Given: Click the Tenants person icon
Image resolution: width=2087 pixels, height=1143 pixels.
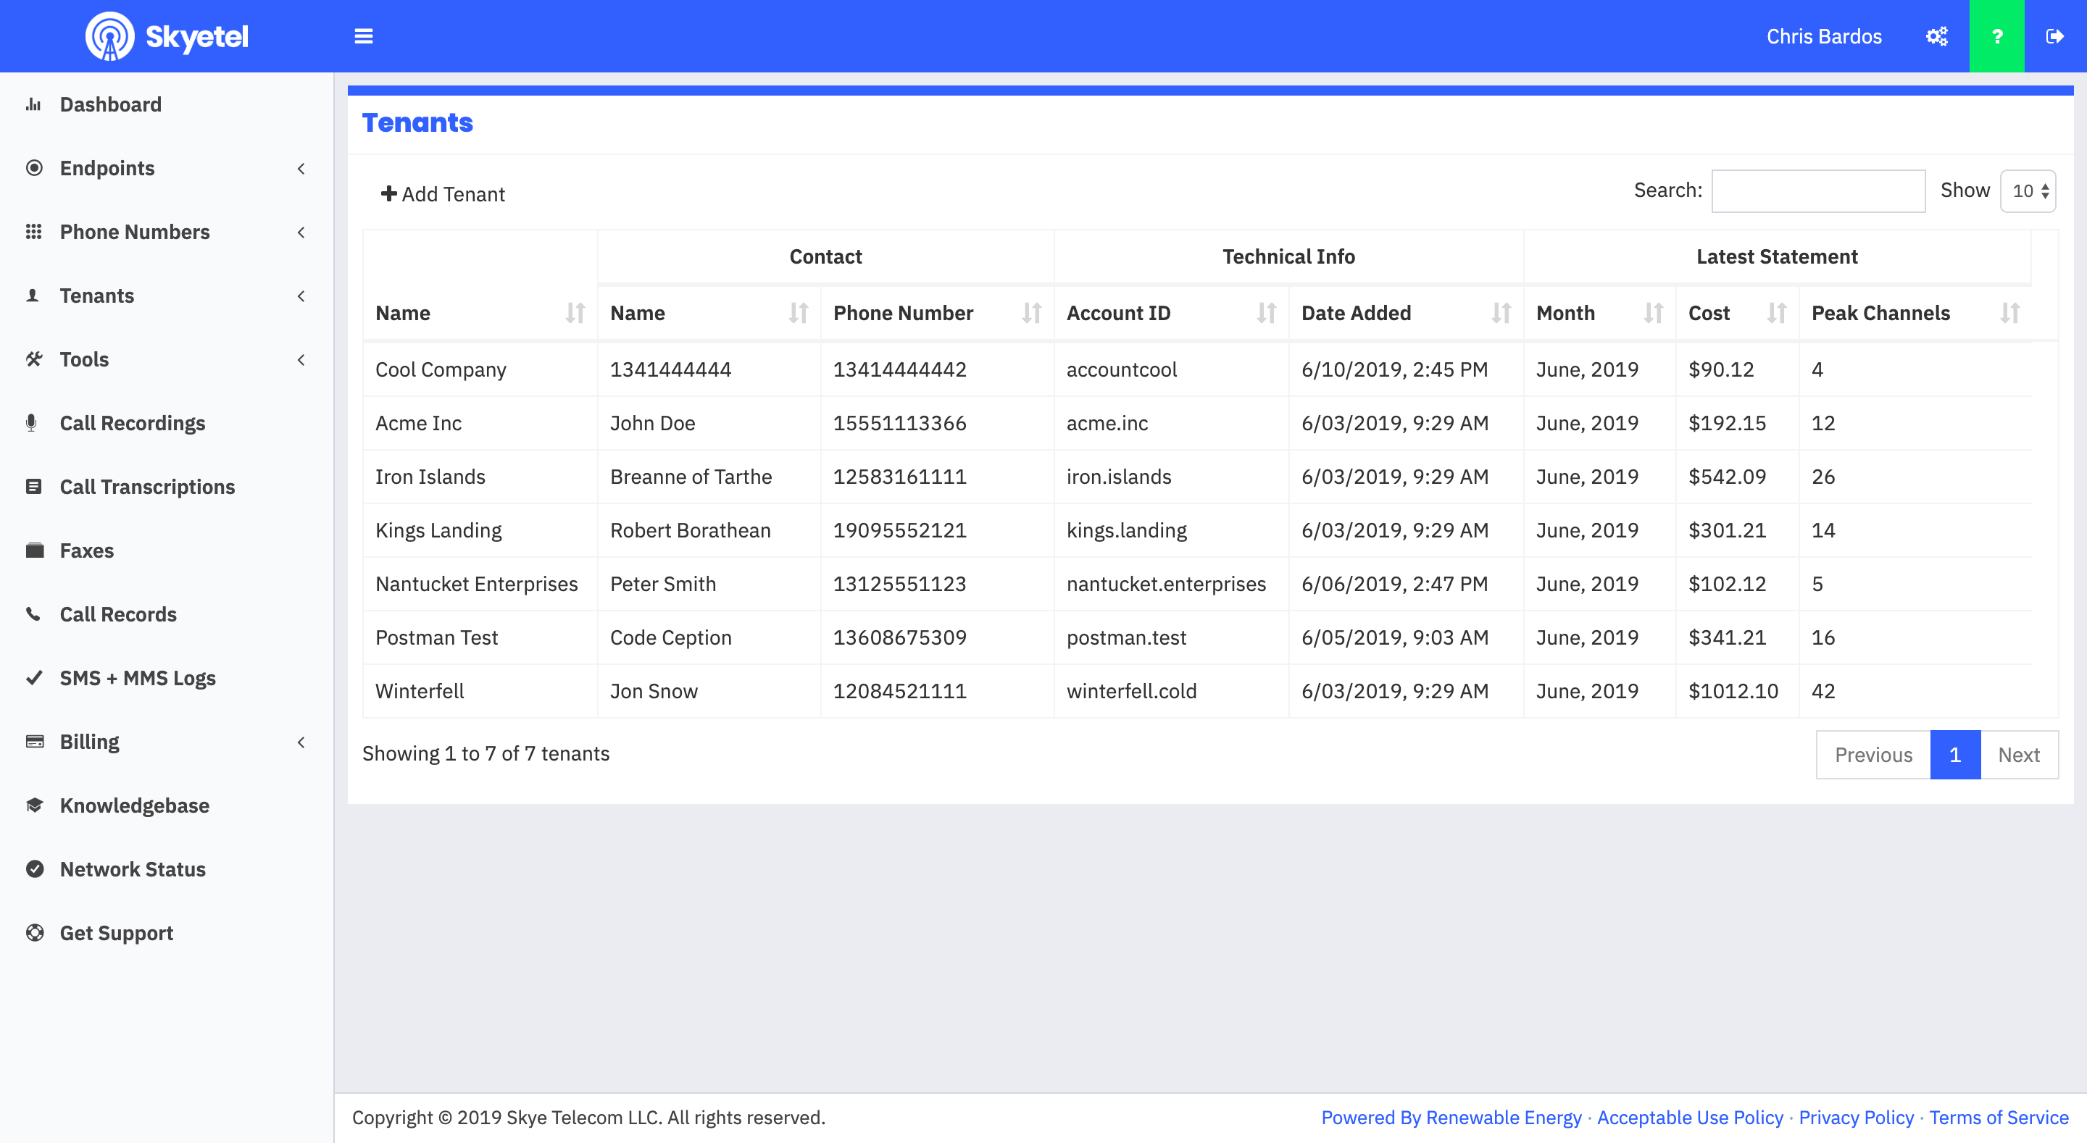Looking at the screenshot, I should pos(33,296).
